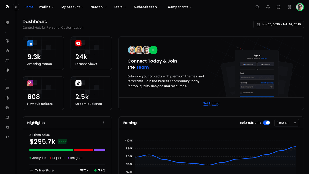Click the Insights legend label

pos(76,158)
